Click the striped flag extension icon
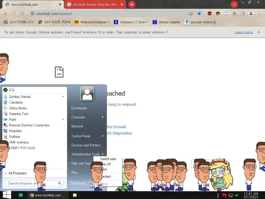 pyautogui.click(x=226, y=13)
